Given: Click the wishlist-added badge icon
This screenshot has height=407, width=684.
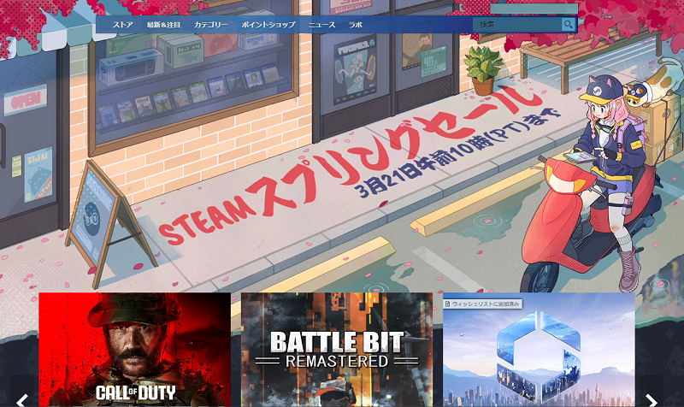Looking at the screenshot, I should 448,303.
